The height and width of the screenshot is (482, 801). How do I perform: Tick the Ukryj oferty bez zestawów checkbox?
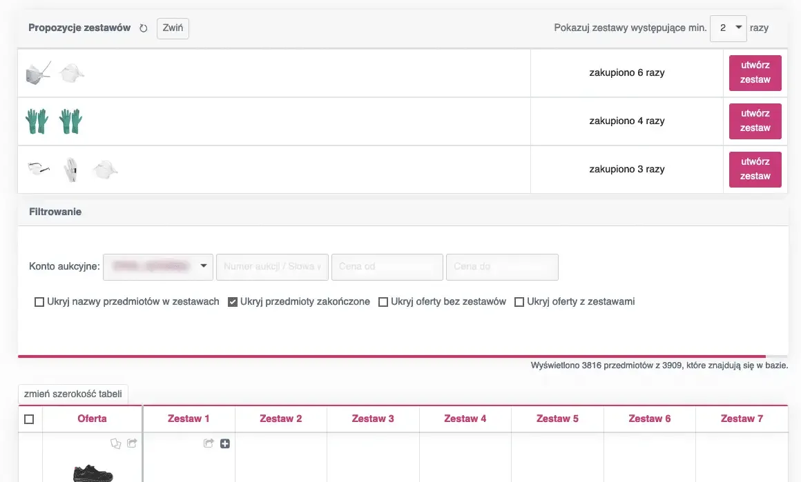383,302
